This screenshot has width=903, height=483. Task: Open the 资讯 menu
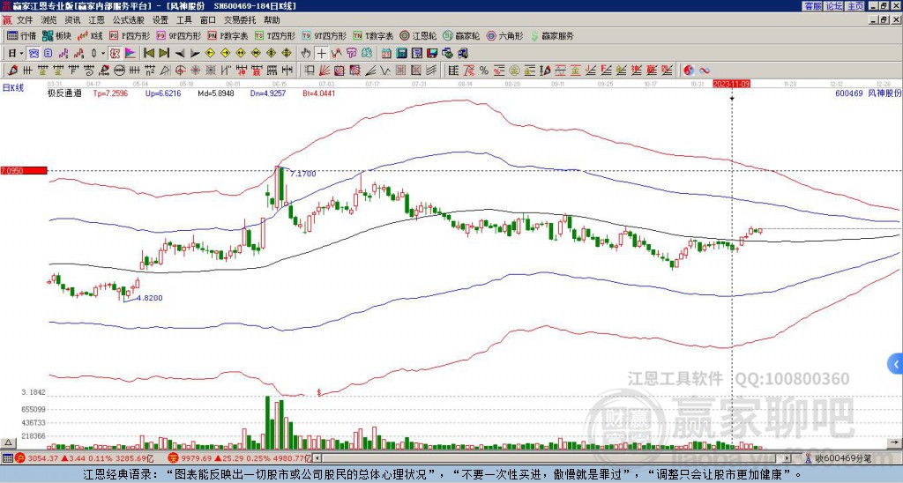(x=72, y=20)
